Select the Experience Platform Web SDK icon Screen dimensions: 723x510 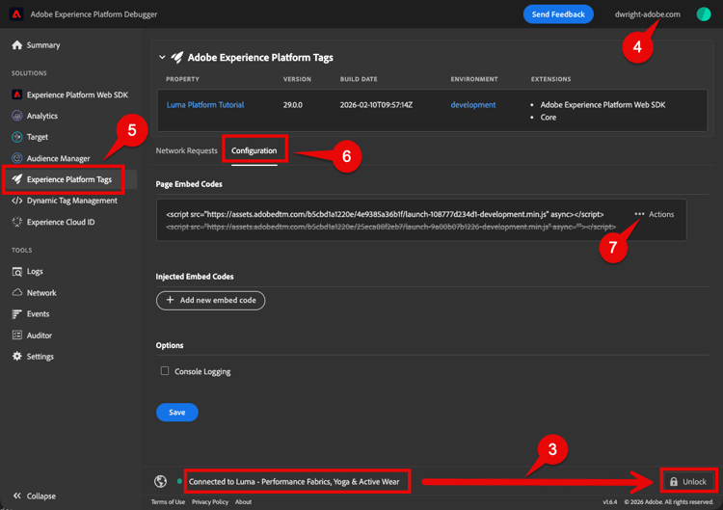click(17, 94)
